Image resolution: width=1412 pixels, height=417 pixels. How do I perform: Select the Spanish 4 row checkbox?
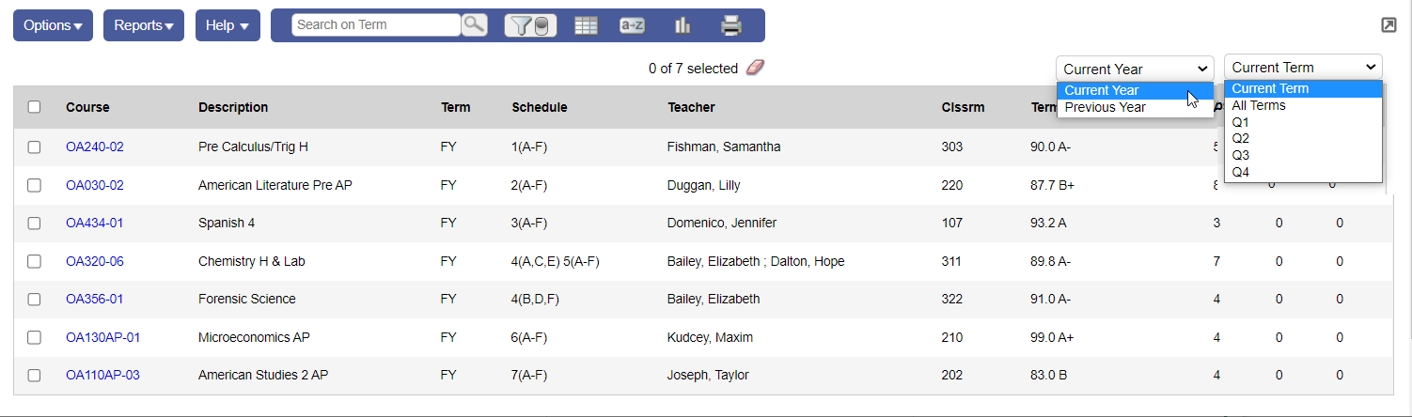coord(35,224)
